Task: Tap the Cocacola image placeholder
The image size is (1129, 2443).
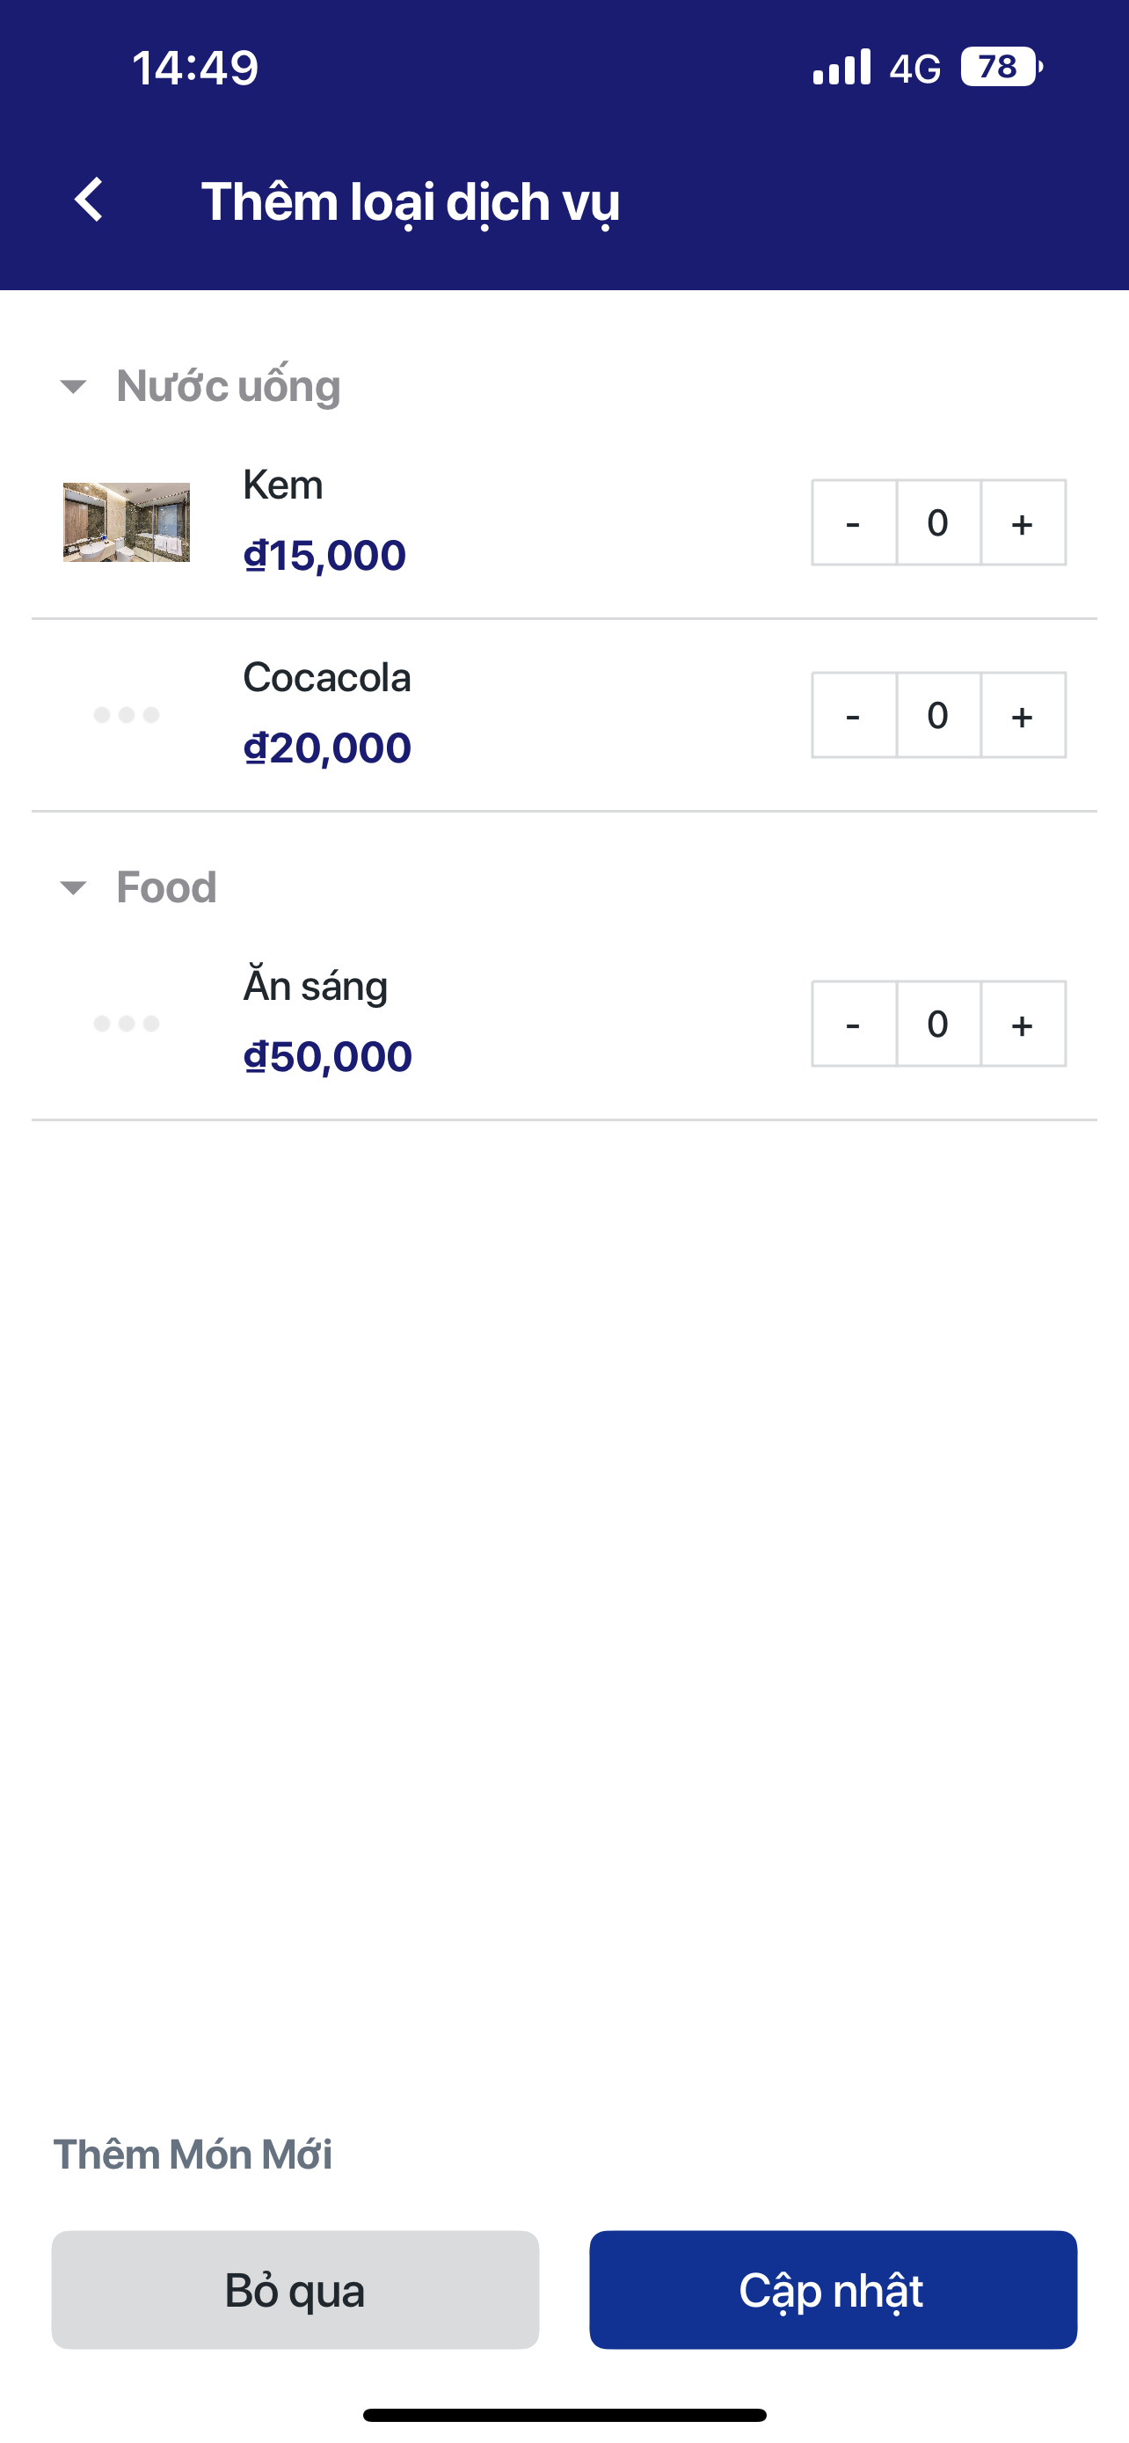Action: point(126,715)
